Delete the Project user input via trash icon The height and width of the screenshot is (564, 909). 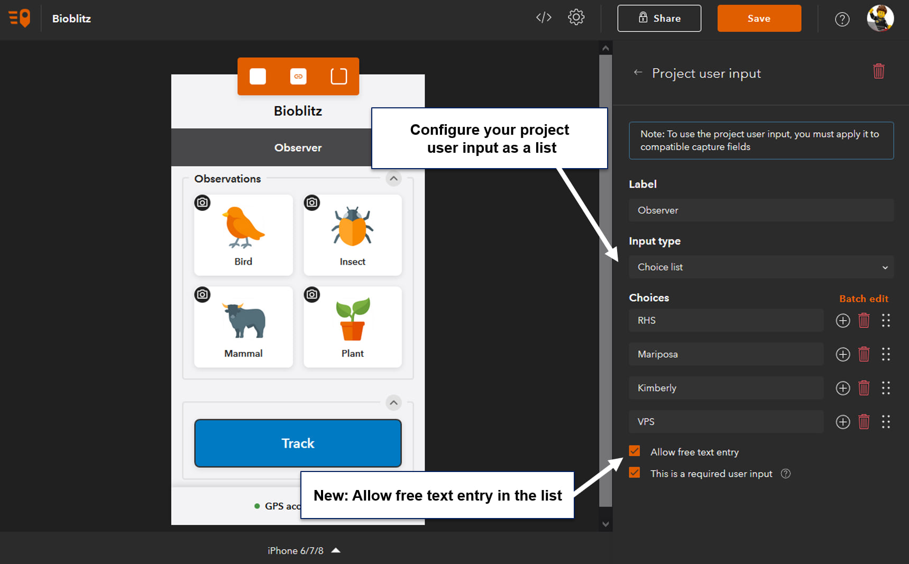[879, 70]
